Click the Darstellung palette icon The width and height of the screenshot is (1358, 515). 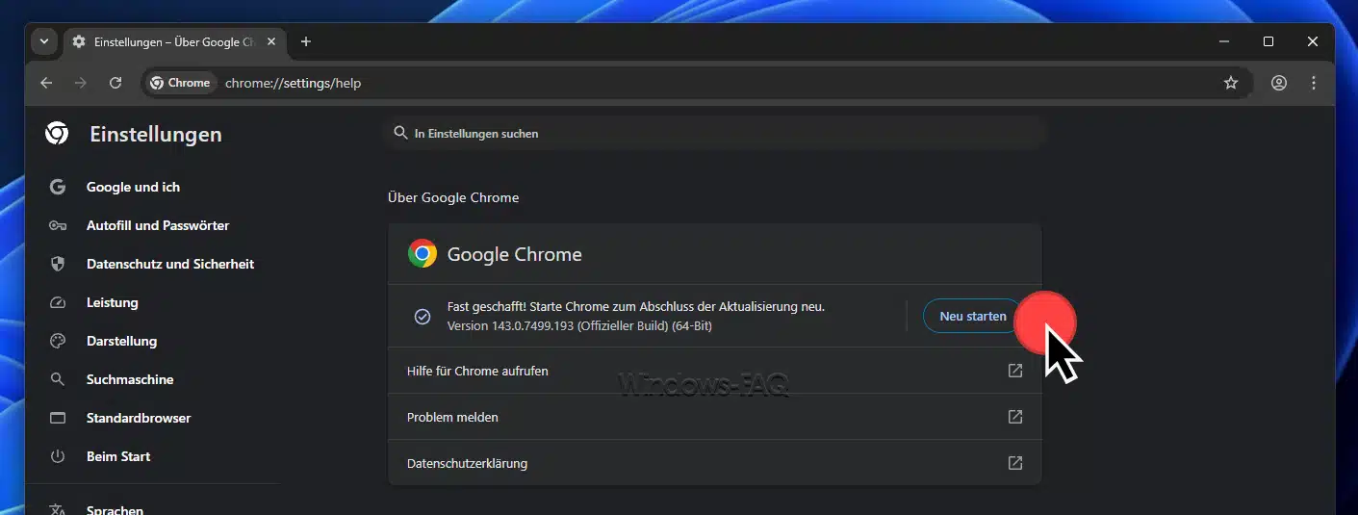click(58, 341)
